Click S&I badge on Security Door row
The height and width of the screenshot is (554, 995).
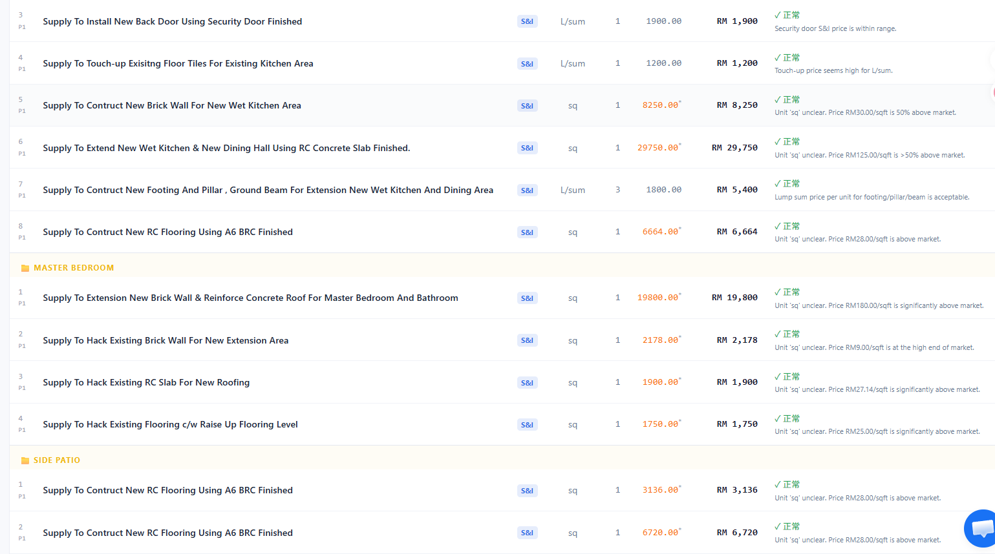pos(527,21)
